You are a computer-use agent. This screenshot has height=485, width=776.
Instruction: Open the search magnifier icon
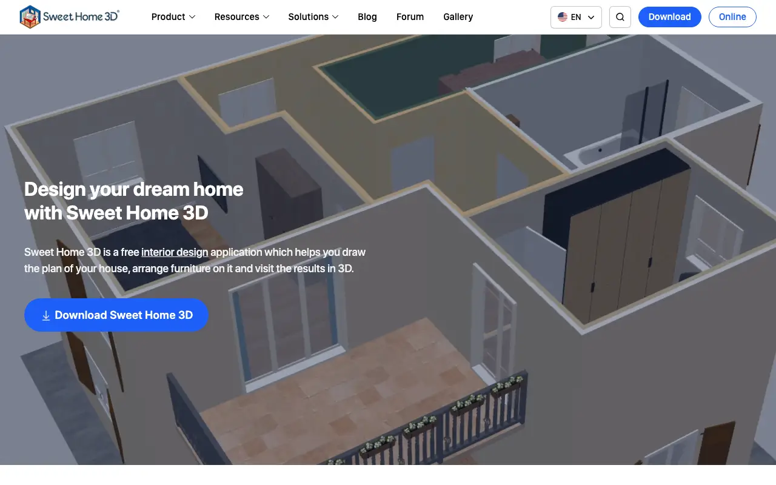[620, 17]
